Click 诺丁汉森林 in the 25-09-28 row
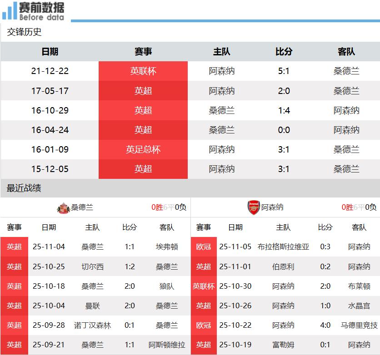This screenshot has height=355, width=380. 92,325
